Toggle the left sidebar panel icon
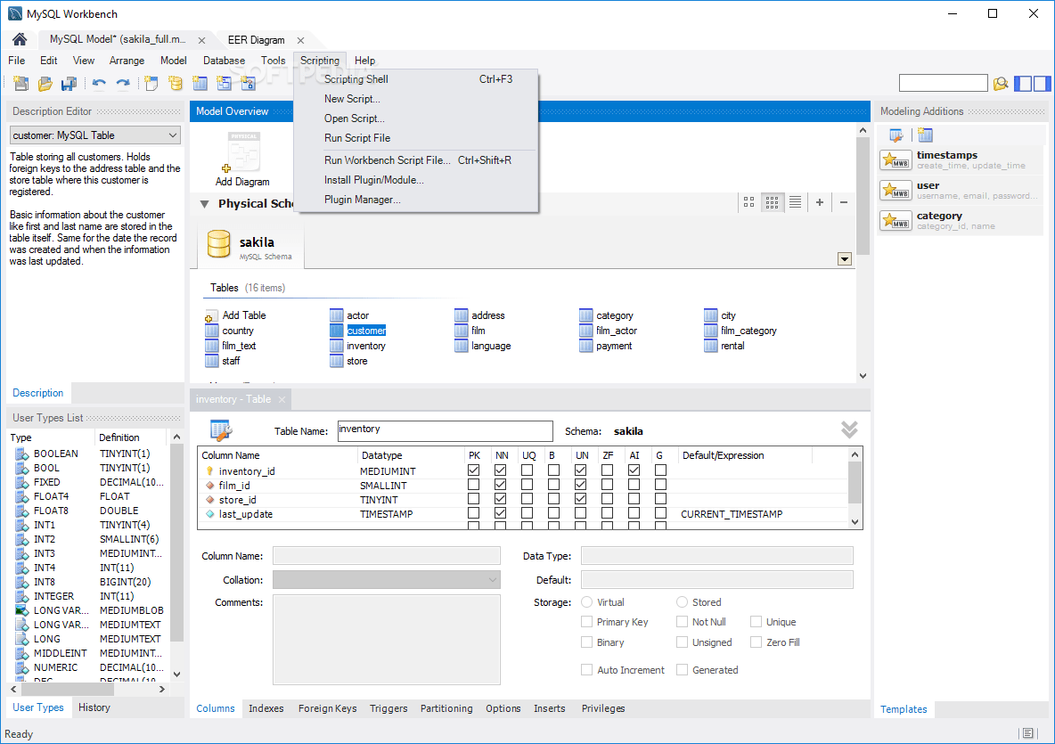The height and width of the screenshot is (744, 1055). click(1023, 84)
